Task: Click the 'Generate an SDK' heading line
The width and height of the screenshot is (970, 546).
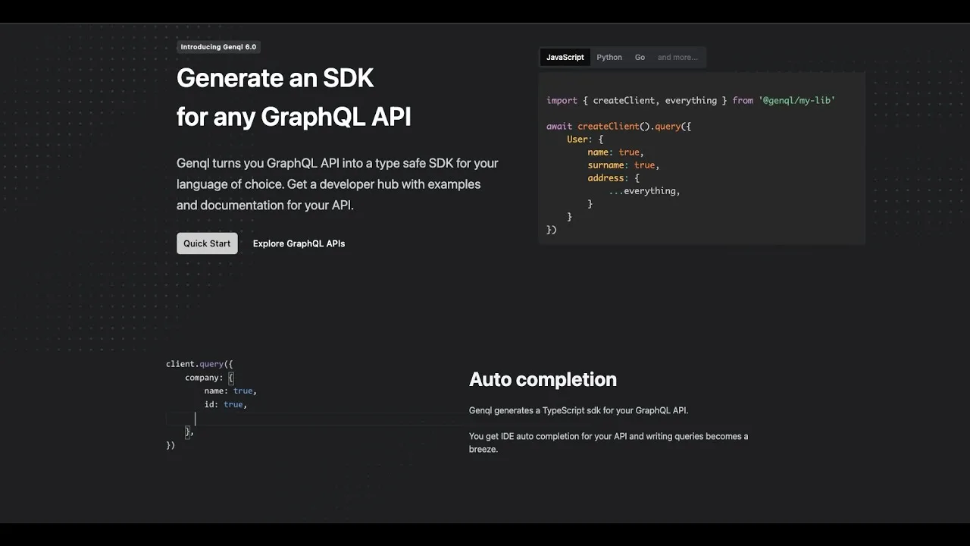Action: 275,78
